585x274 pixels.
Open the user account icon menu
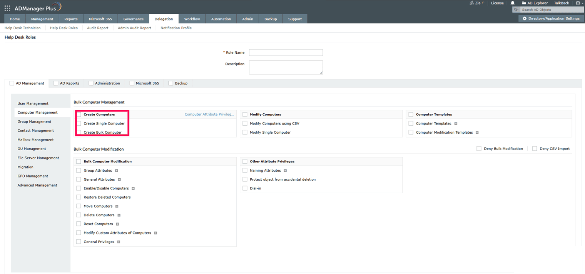(x=578, y=3)
